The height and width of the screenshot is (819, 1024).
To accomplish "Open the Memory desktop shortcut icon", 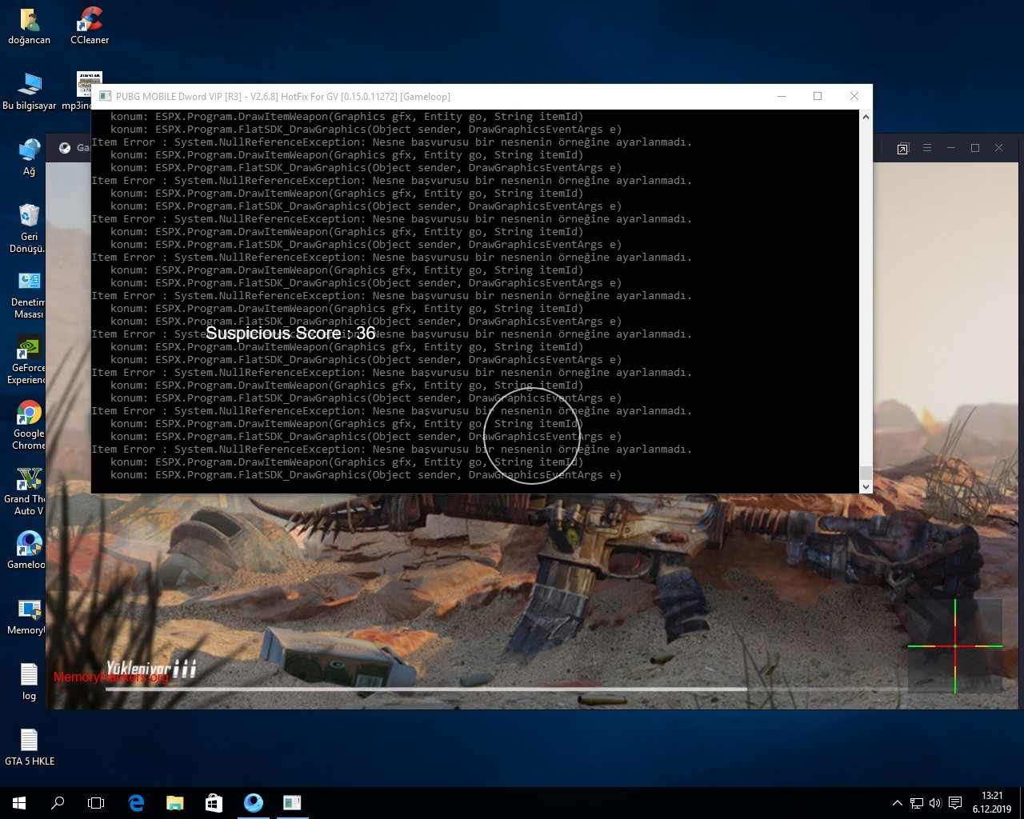I will (x=29, y=616).
